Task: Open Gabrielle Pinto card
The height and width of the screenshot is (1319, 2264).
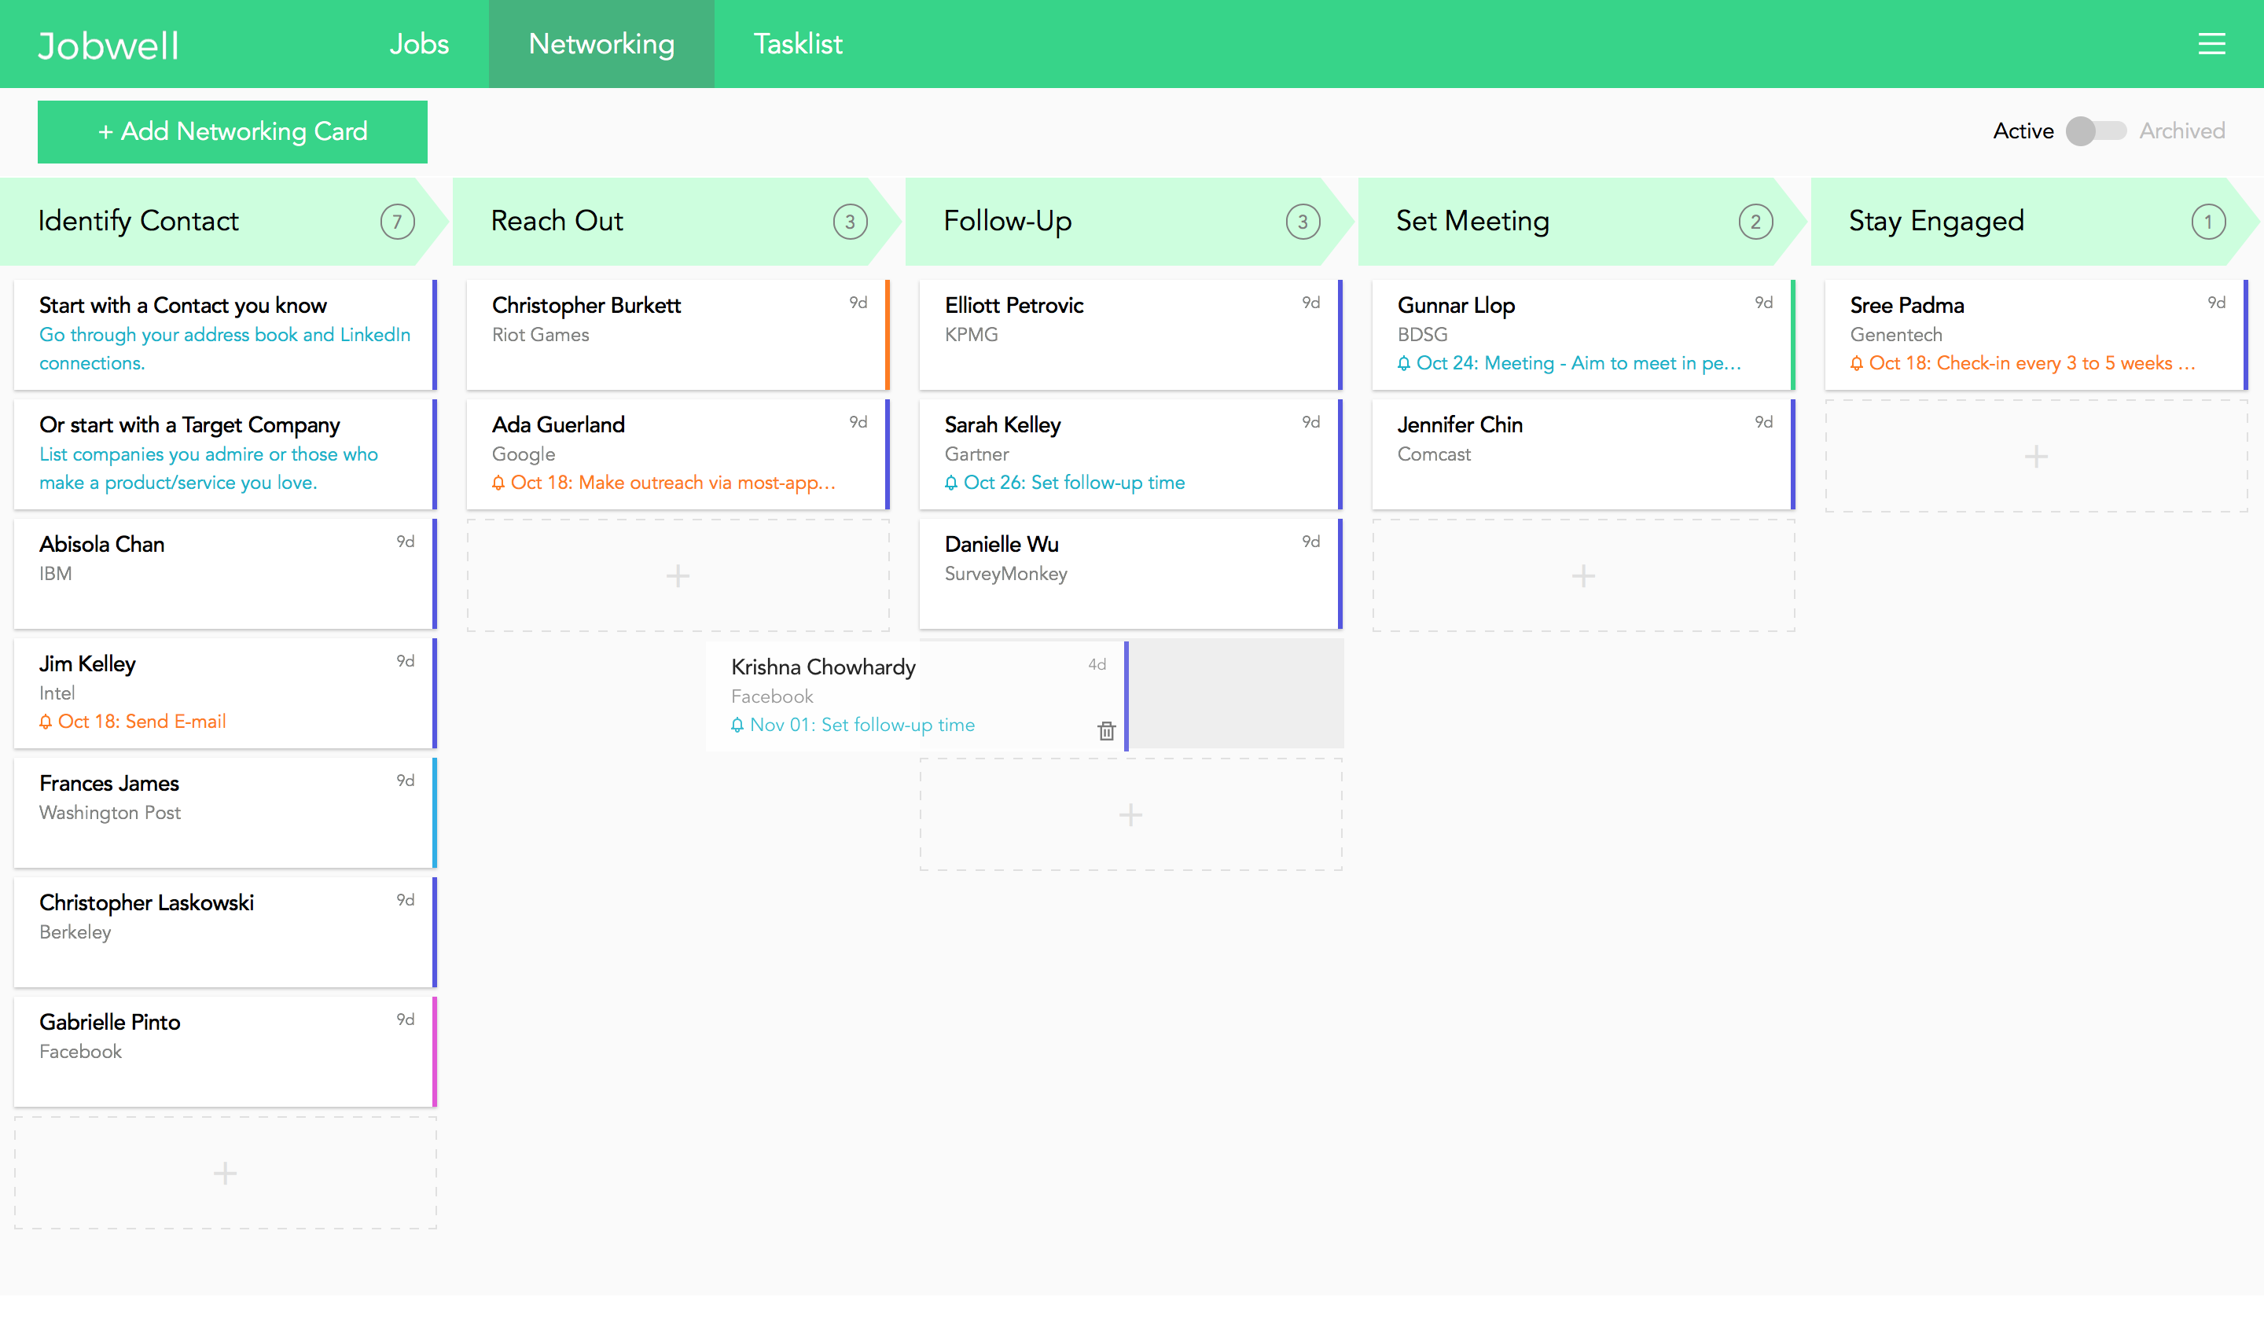Action: click(225, 1051)
